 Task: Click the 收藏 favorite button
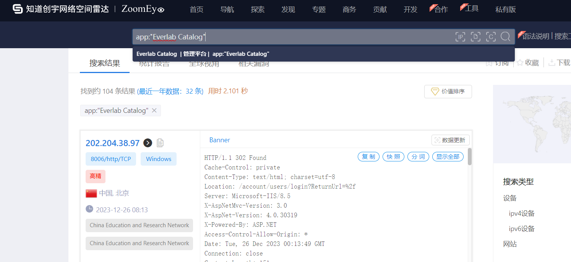(528, 63)
